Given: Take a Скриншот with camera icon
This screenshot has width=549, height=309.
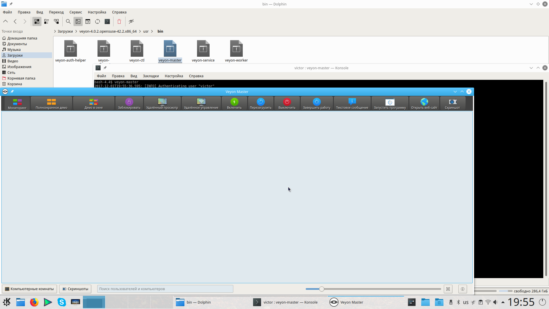Looking at the screenshot, I should click(x=452, y=103).
